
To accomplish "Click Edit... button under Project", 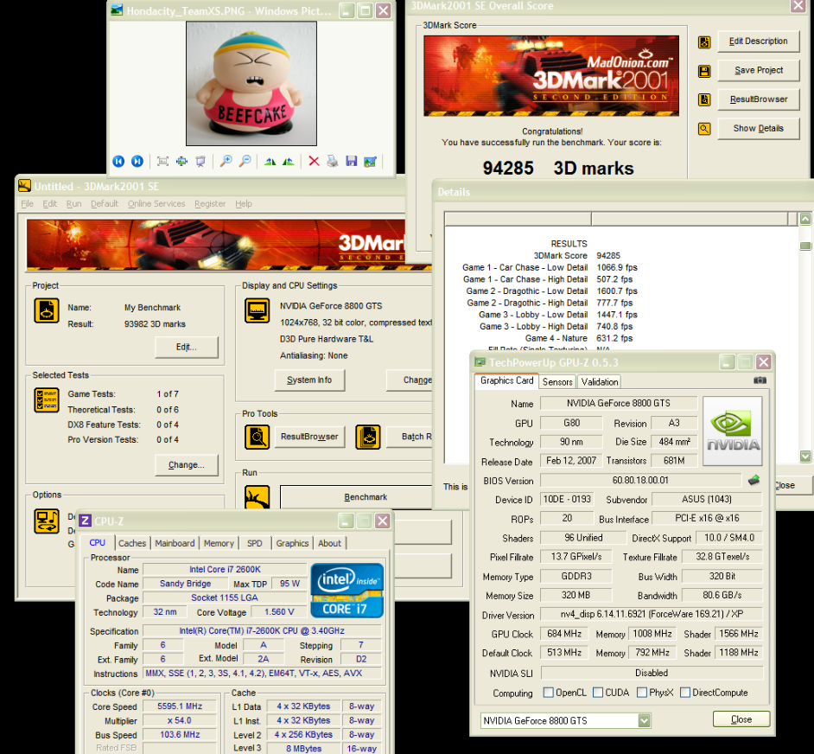I will tap(187, 347).
